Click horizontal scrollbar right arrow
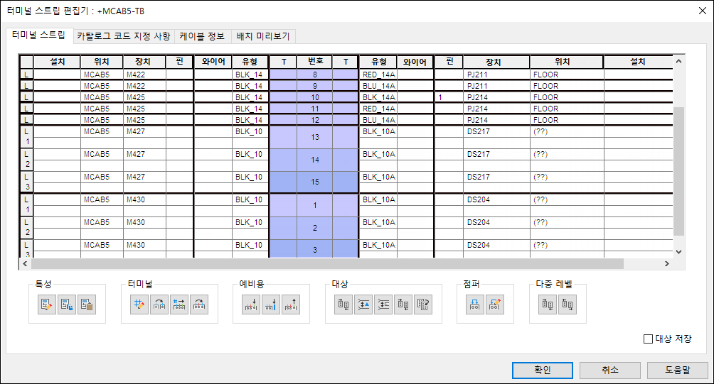 tap(666, 263)
